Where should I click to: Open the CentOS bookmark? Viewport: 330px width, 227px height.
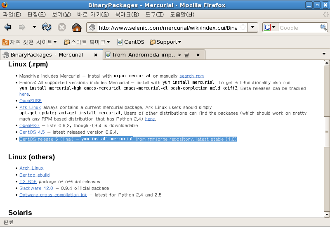131,42
